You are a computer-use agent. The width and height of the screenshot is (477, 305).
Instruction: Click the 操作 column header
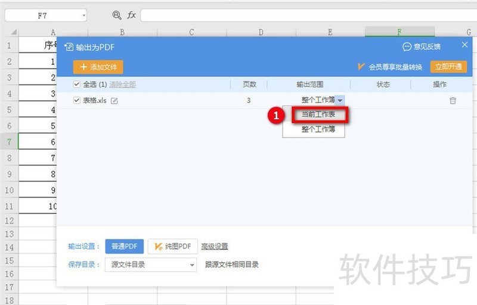(x=439, y=84)
